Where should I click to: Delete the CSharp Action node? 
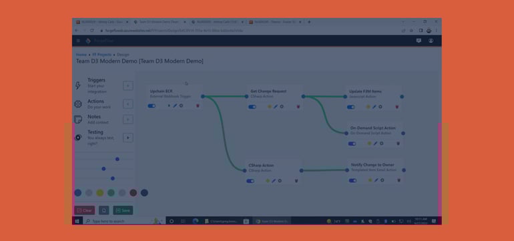(296, 181)
